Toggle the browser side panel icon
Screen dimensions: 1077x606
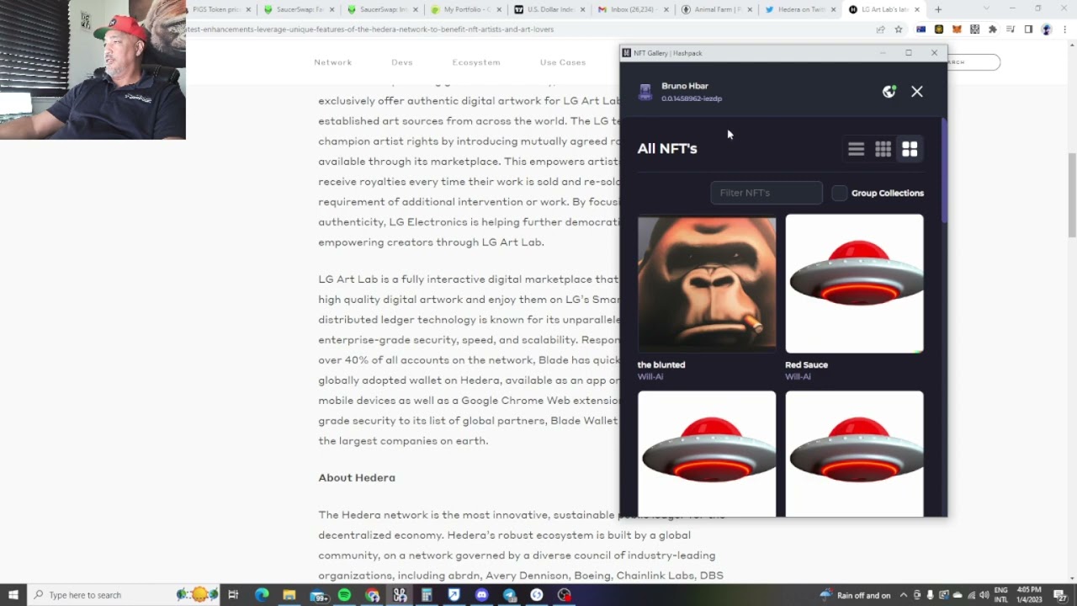[x=1028, y=29]
